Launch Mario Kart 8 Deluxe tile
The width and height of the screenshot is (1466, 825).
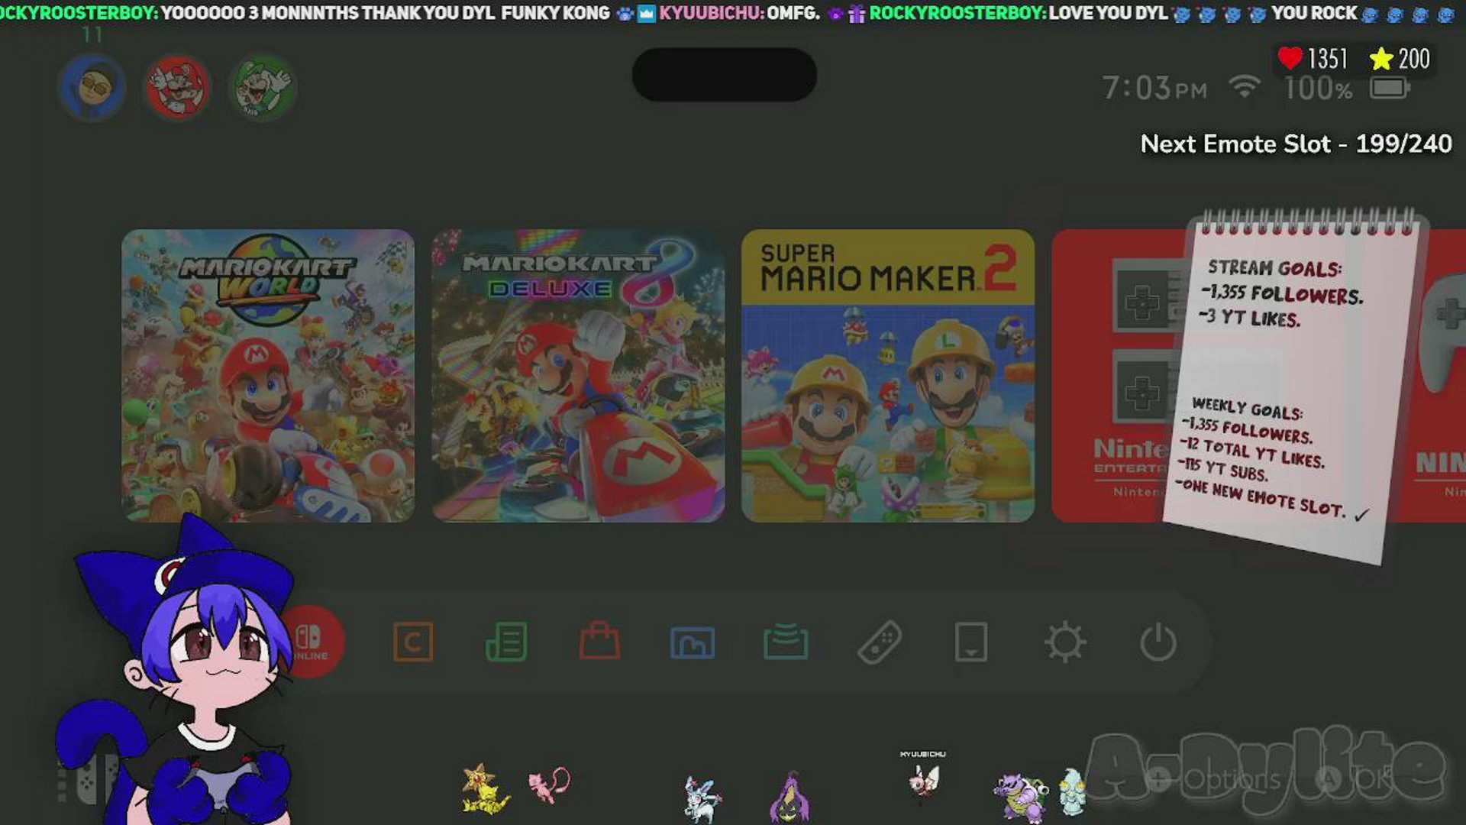click(578, 376)
